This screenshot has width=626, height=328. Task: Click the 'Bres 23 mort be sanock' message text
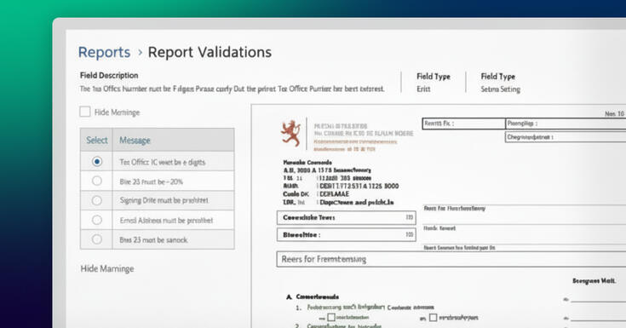153,240
